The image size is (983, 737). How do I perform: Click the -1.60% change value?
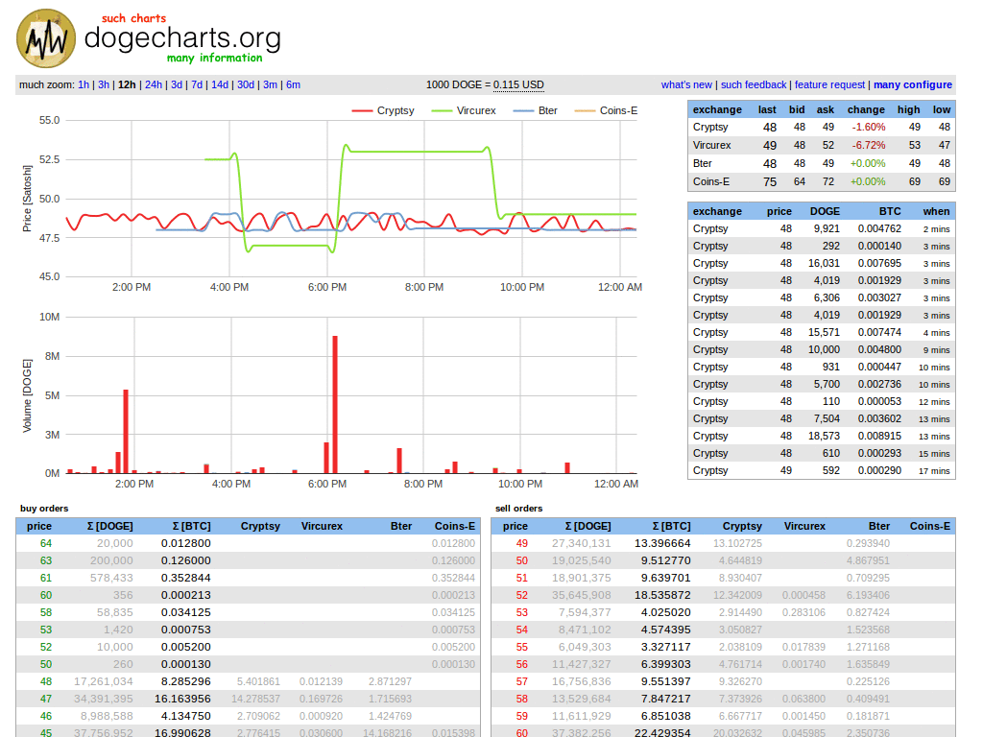click(868, 128)
